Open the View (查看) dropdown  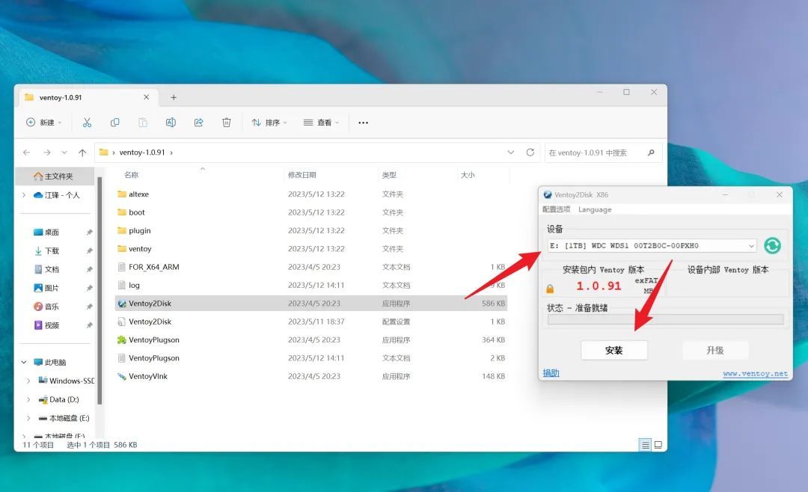321,123
